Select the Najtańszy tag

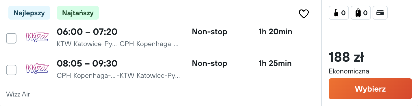pos(78,14)
